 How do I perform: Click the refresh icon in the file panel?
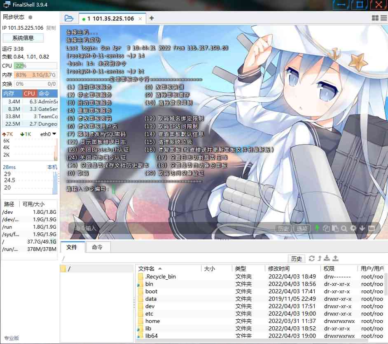[312, 258]
